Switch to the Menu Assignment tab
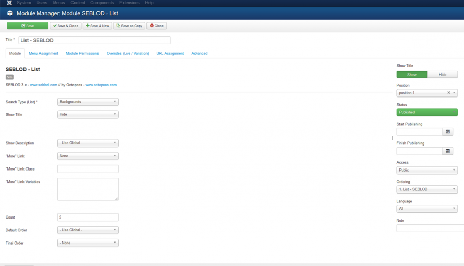The width and height of the screenshot is (464, 266). point(43,53)
